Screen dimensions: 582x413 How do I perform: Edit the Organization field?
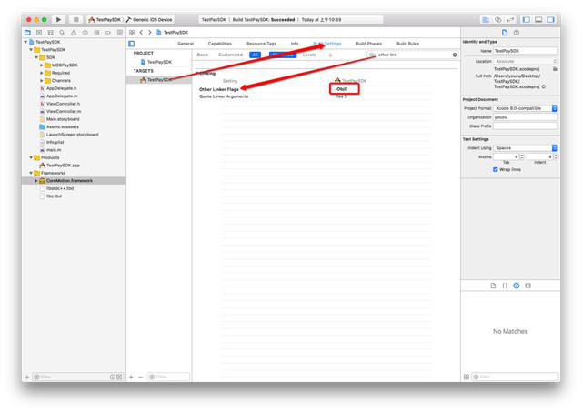tap(526, 117)
